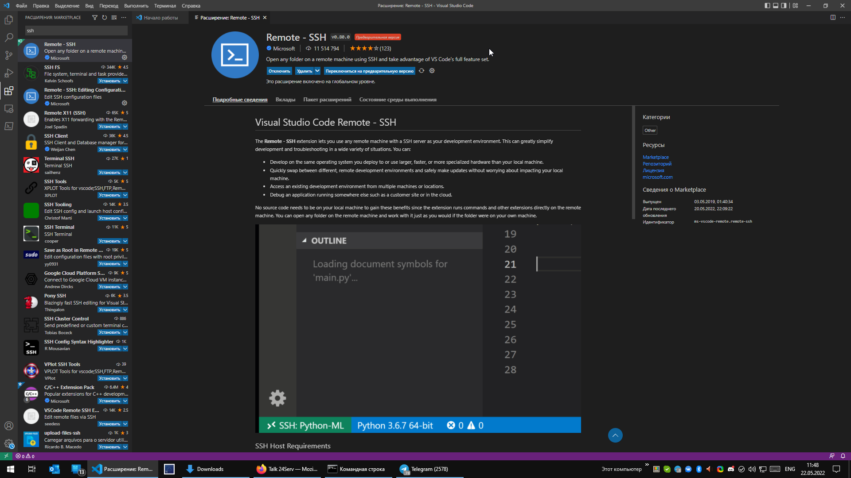Image resolution: width=851 pixels, height=478 pixels.
Task: Open the Репозиторий resource link
Action: click(657, 164)
